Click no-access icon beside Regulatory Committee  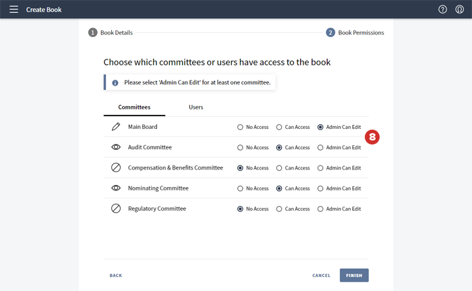(x=116, y=209)
